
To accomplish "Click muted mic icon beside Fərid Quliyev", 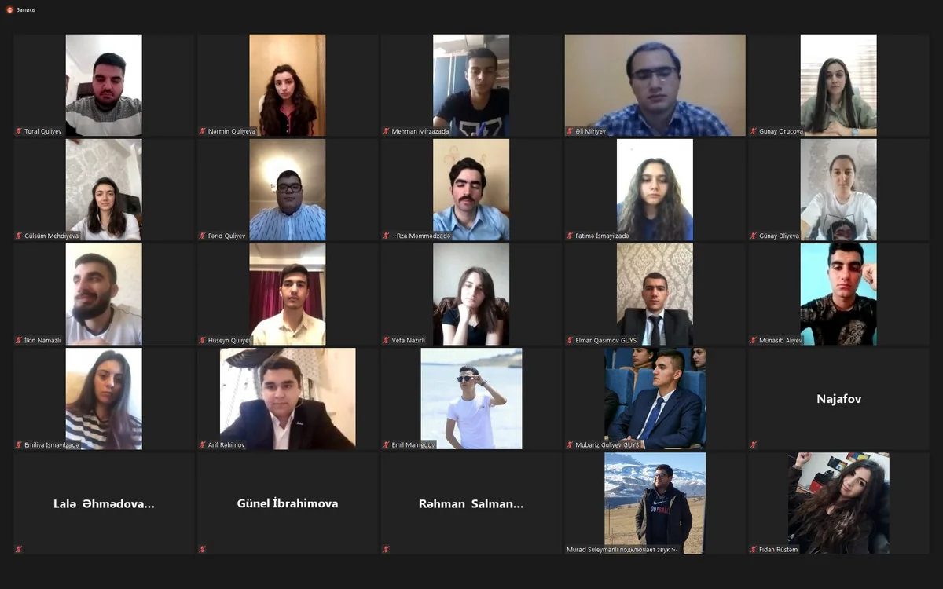I will [x=203, y=236].
